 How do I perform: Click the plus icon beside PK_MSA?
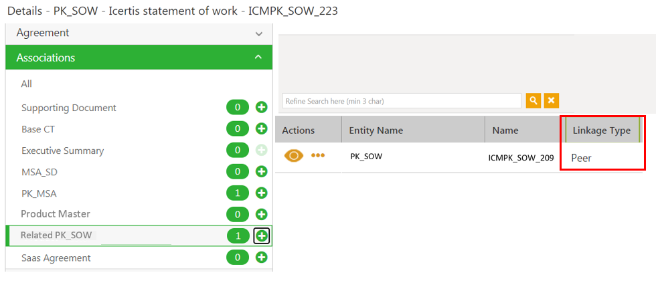[x=262, y=193]
